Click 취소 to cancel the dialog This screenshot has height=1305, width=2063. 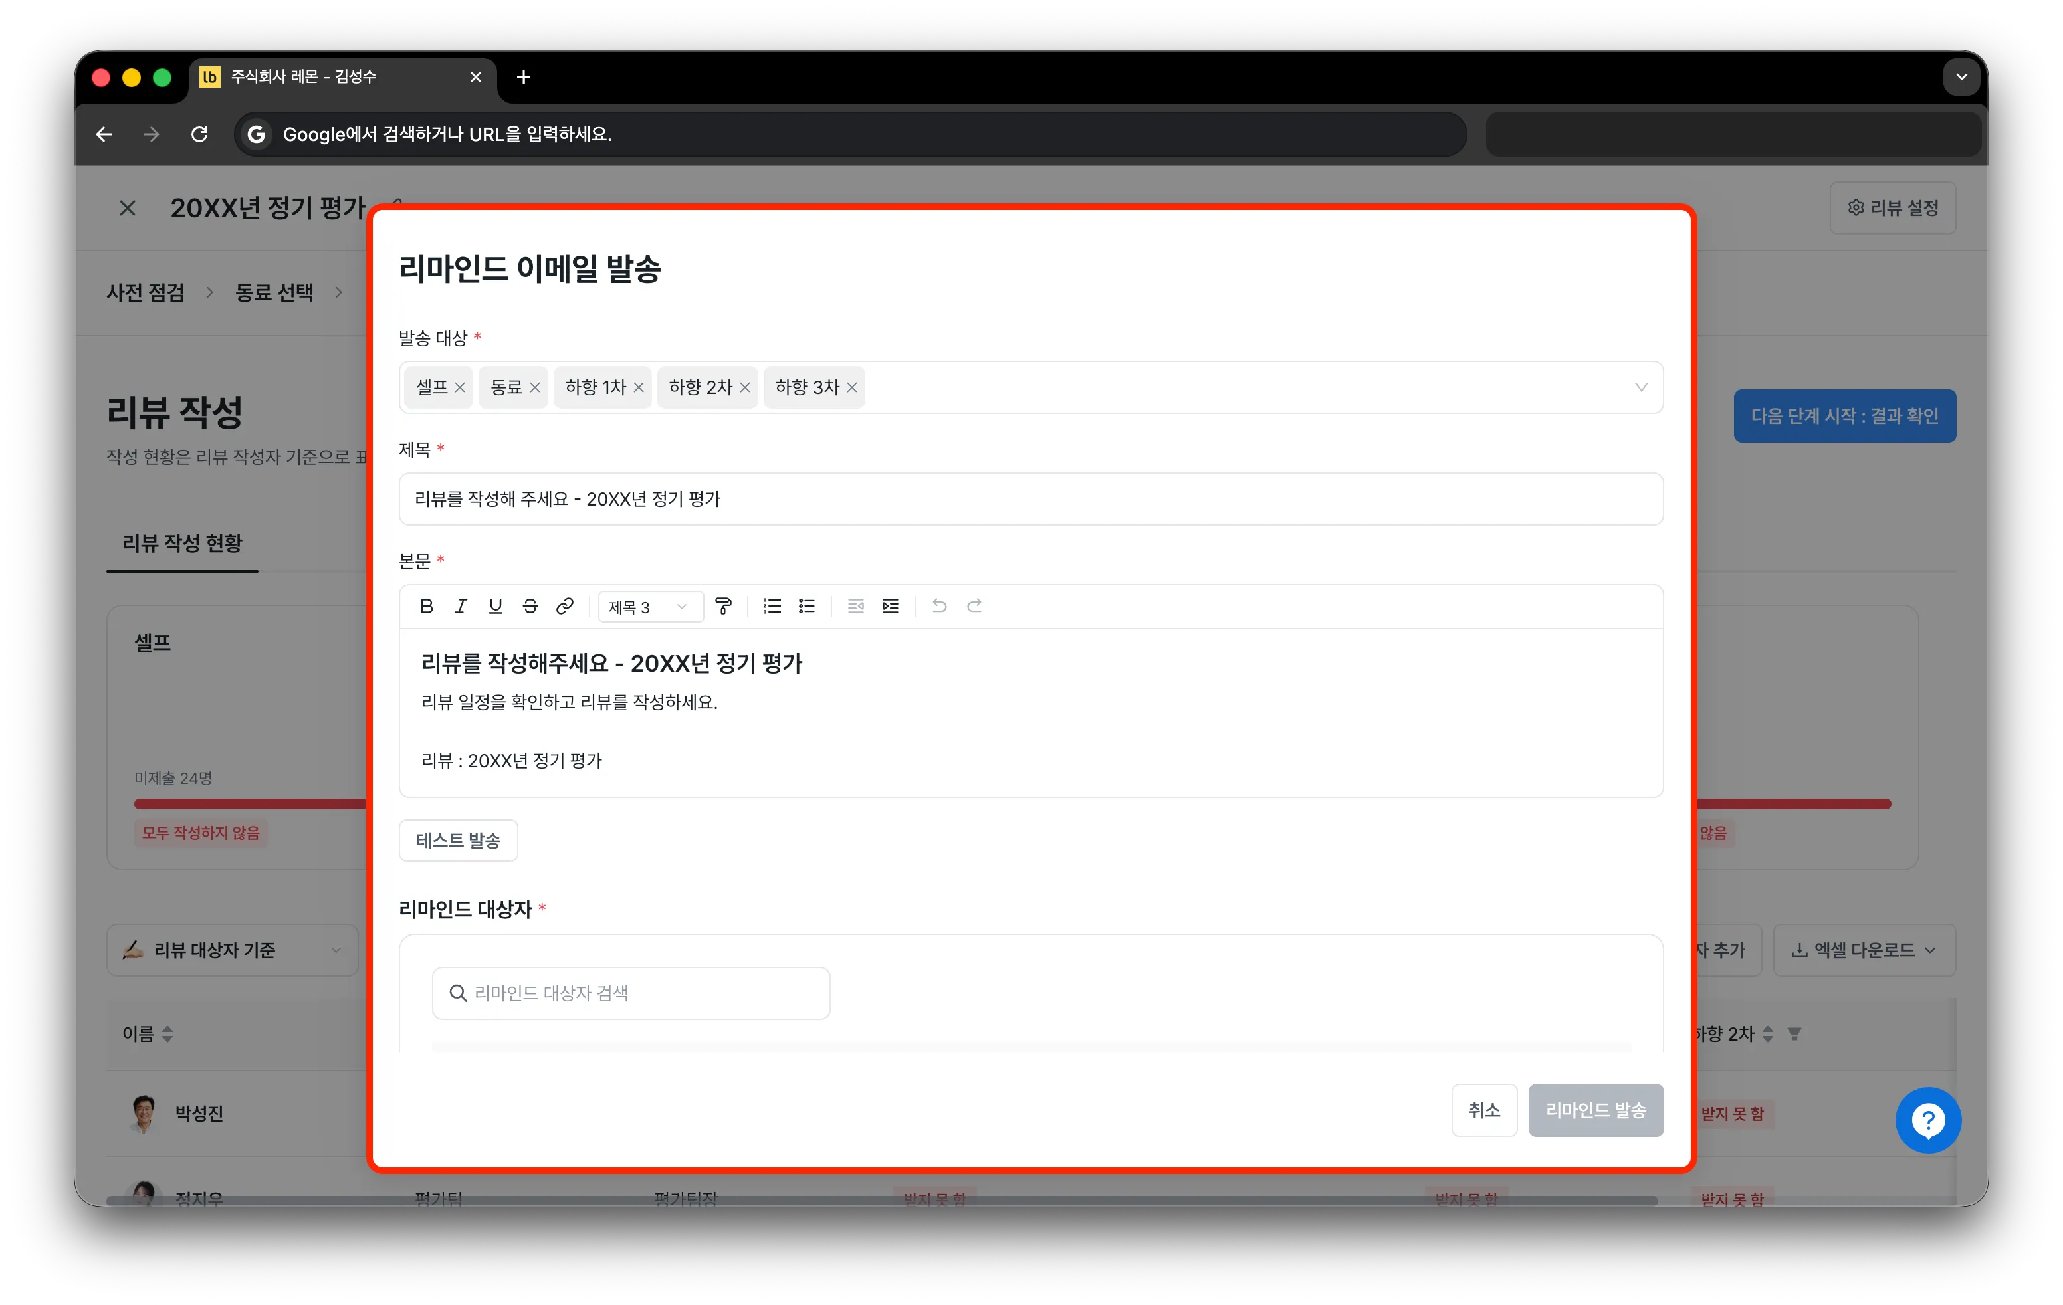pos(1484,1110)
